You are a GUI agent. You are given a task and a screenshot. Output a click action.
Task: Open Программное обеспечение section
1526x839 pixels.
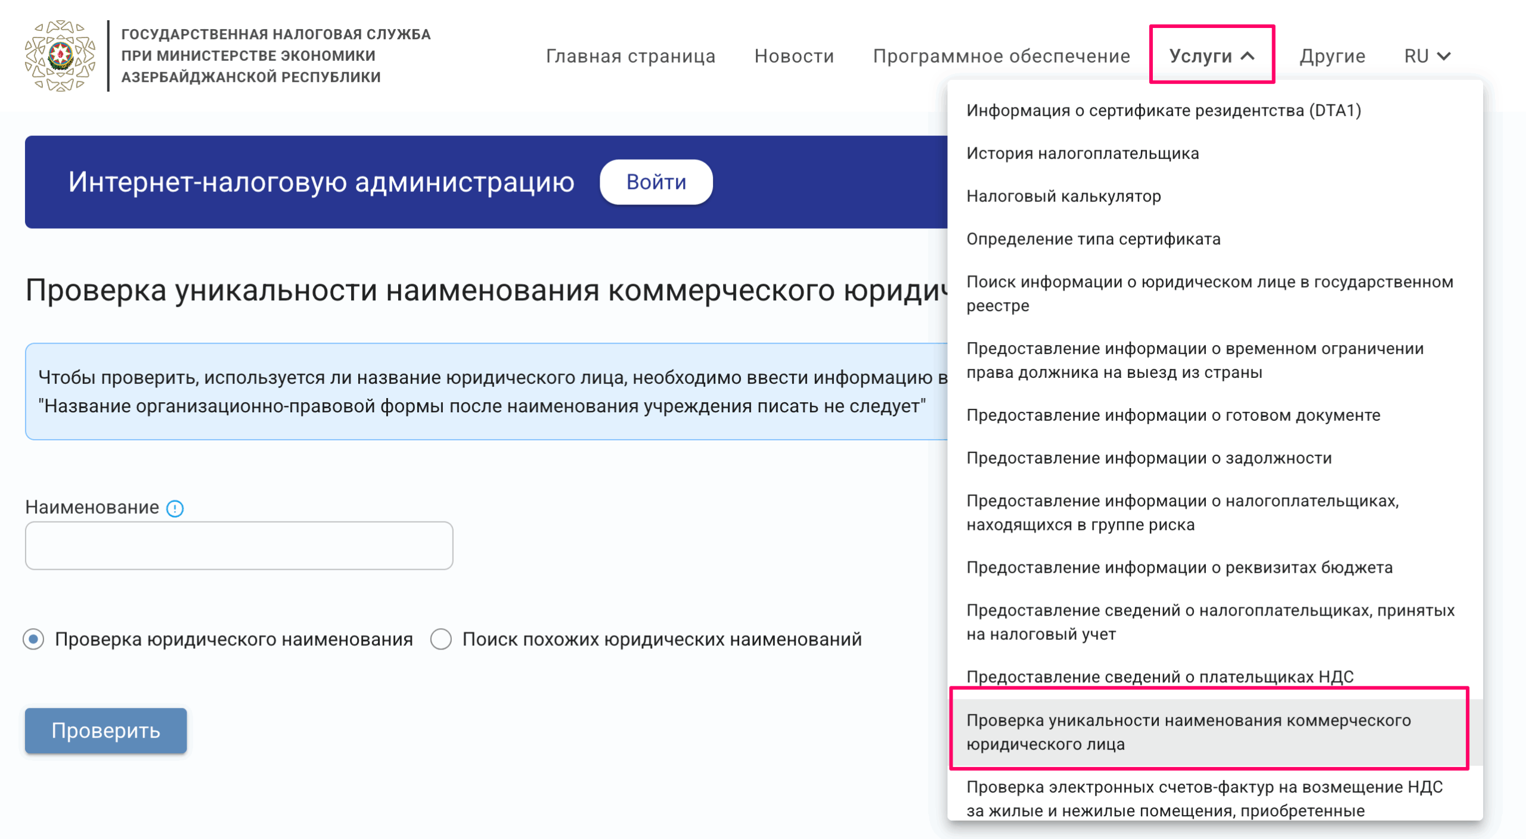tap(1001, 56)
